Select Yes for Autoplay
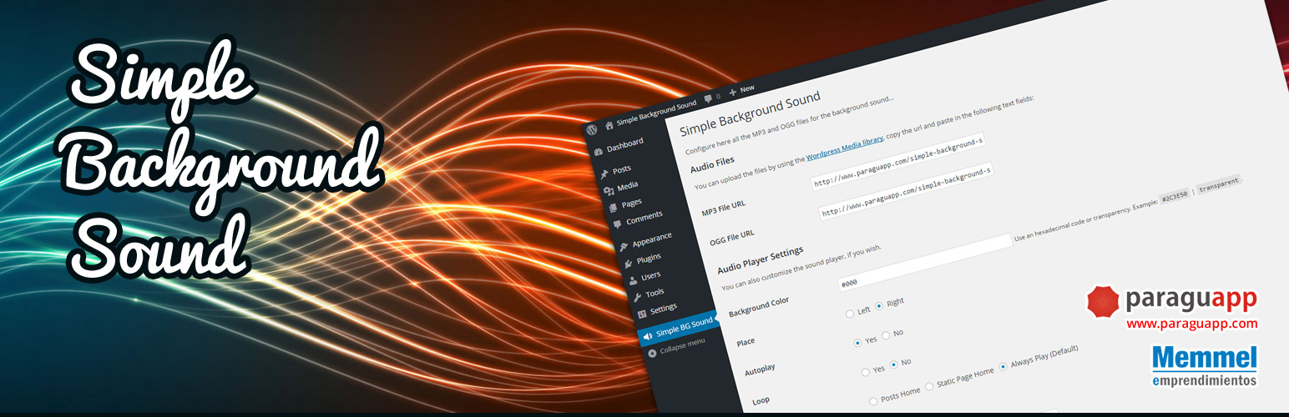1289x417 pixels. pos(857,343)
